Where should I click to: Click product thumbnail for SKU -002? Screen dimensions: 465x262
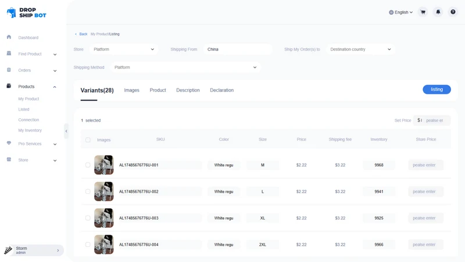(x=104, y=192)
